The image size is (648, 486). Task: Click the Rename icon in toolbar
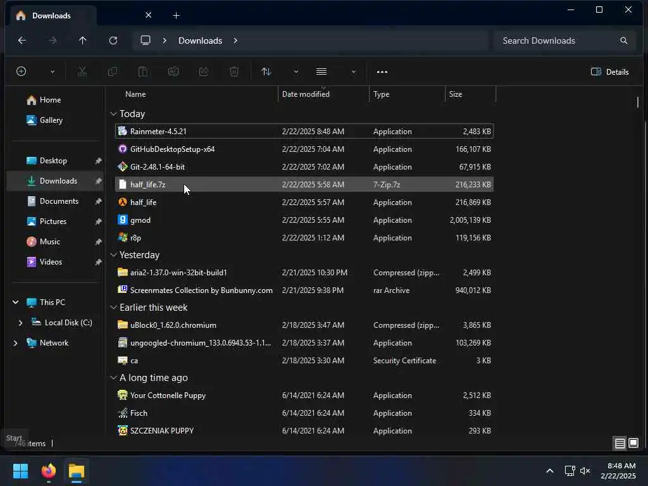click(173, 72)
